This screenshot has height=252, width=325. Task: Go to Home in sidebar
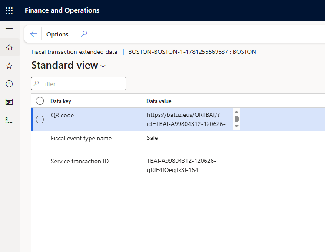click(x=9, y=48)
